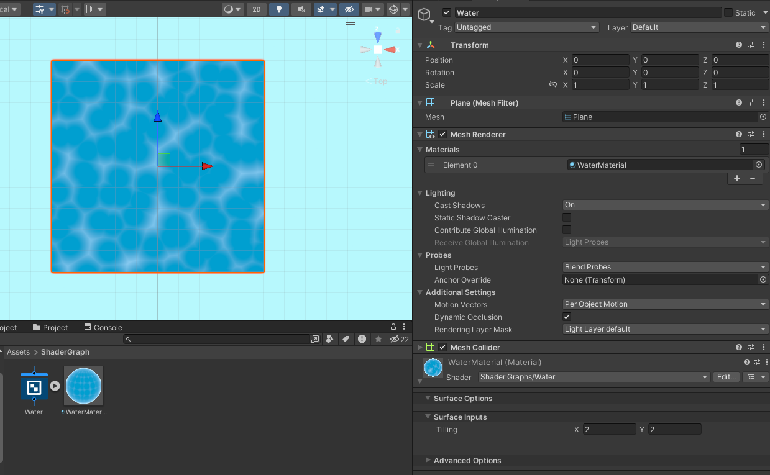The image size is (770, 475).
Task: Toggle scene lighting with the bulb icon
Action: pos(278,9)
